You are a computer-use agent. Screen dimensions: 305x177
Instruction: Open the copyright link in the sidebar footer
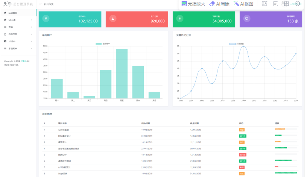coord(23,61)
